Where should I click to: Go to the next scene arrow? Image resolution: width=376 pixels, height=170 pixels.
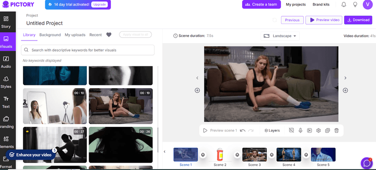345,78
